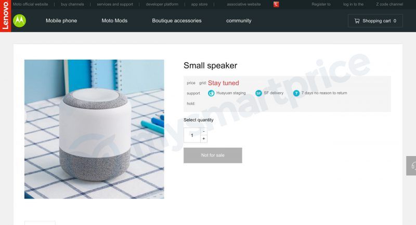The image size is (416, 225).
Task: Go to the community section
Action: (x=239, y=21)
